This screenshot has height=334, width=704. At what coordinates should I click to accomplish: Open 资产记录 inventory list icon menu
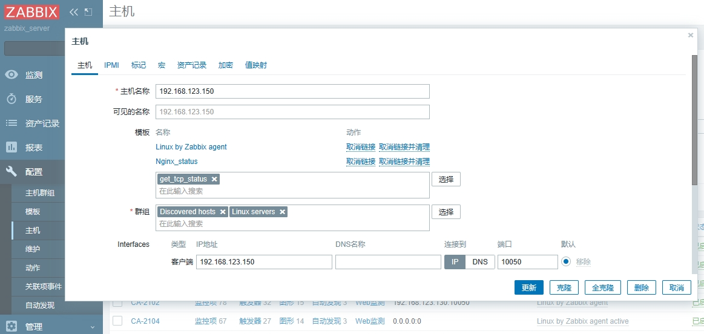pos(12,123)
